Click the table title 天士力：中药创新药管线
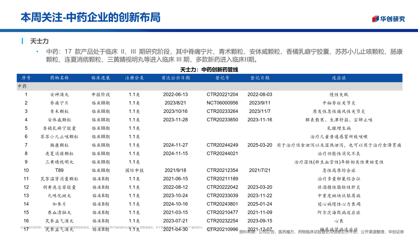Screen dimensions: 418x235 (x=209, y=70)
